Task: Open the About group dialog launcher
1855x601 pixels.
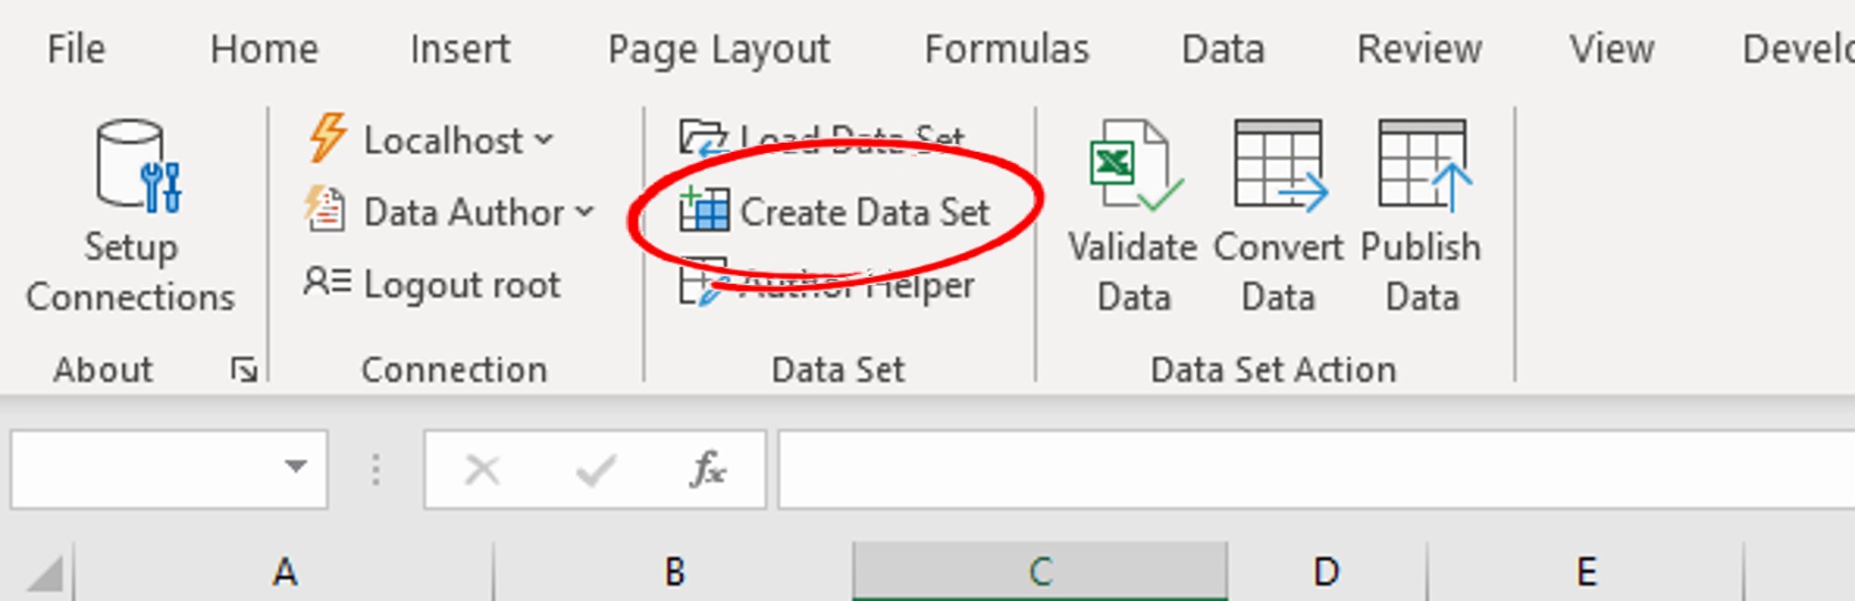Action: coord(243,370)
